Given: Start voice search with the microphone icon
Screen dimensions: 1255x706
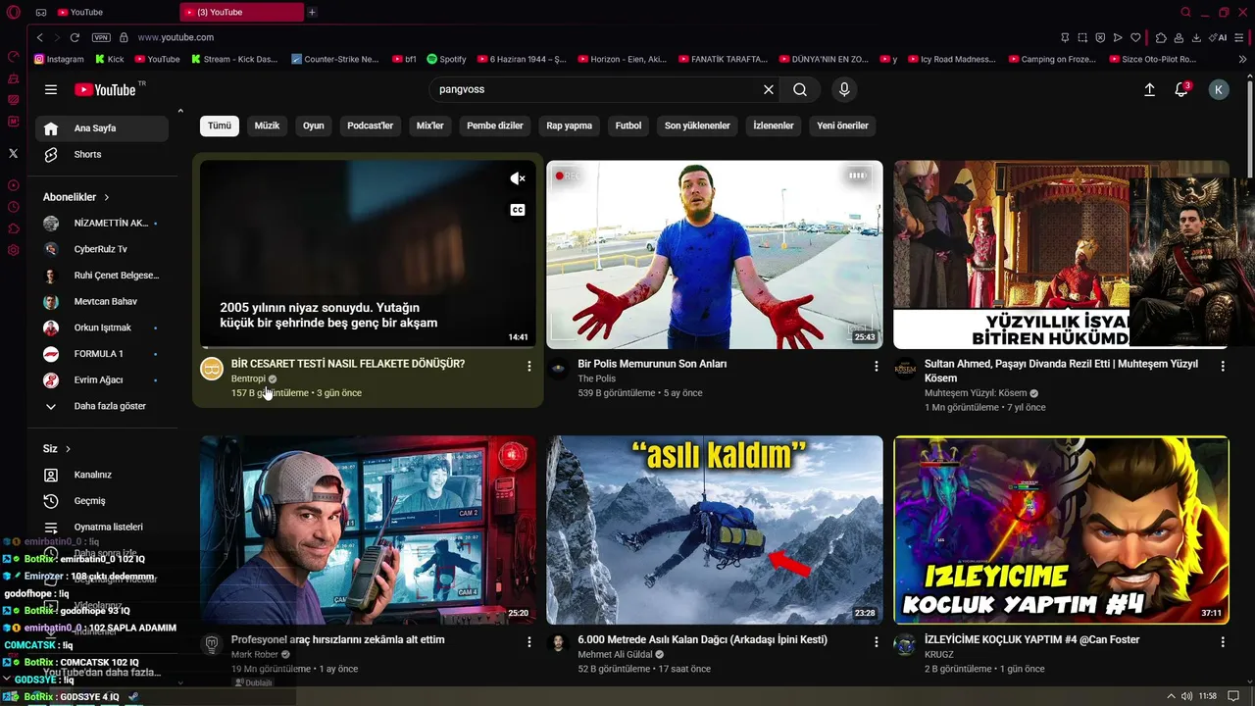Looking at the screenshot, I should click(844, 89).
